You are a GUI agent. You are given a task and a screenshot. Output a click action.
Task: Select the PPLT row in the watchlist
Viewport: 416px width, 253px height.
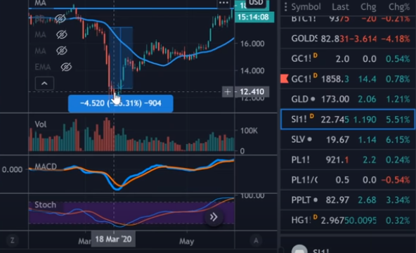348,200
